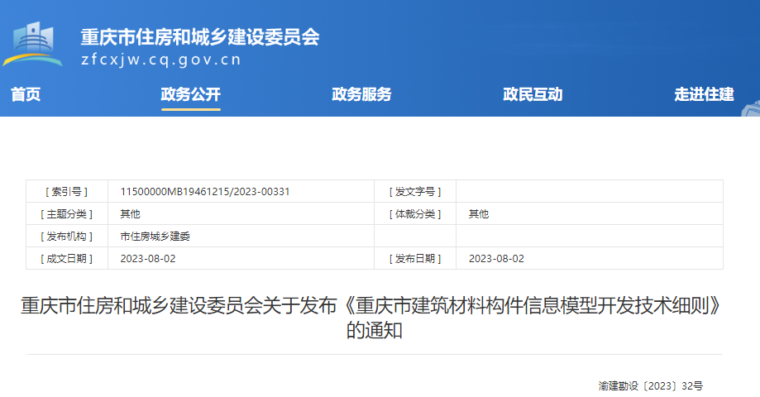Viewport: 760px width, 397px height.
Task: Open the 政民互动 navigation item
Action: click(533, 94)
